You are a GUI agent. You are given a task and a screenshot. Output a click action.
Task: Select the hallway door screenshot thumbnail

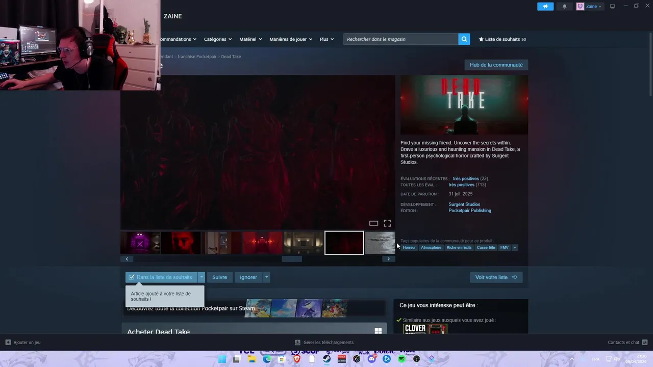point(222,243)
